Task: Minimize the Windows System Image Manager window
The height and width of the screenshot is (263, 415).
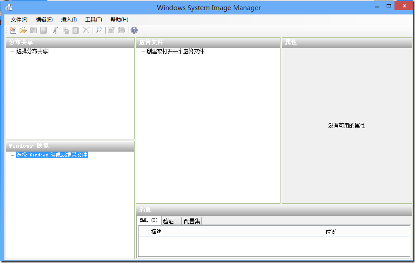Action: coord(377,7)
